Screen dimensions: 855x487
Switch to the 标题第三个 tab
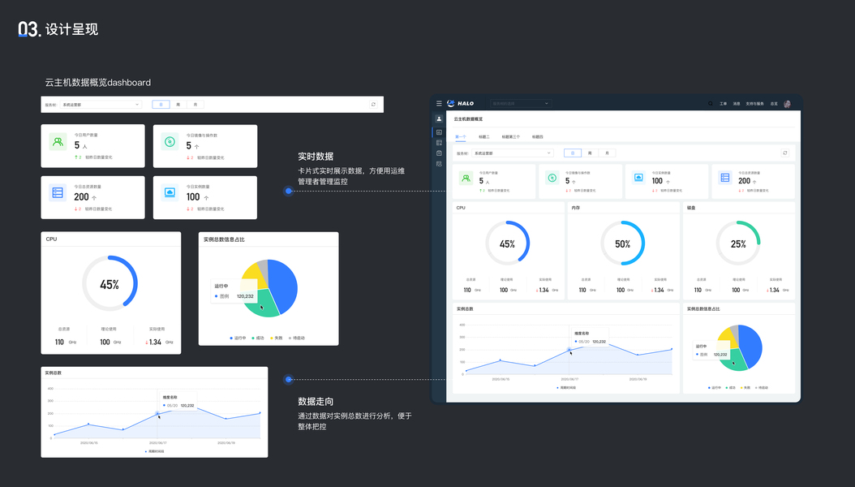[x=511, y=137]
